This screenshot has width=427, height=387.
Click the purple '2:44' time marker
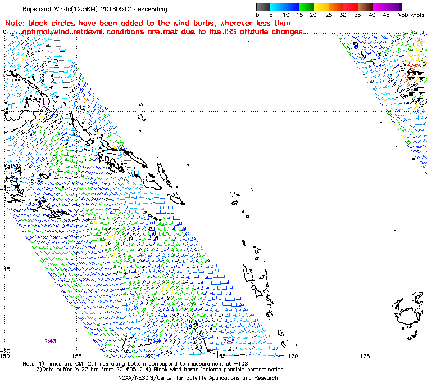coord(155,341)
